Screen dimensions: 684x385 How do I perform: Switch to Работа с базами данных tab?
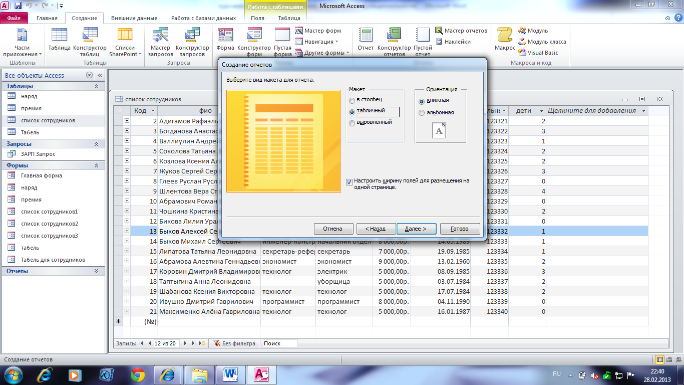(203, 18)
